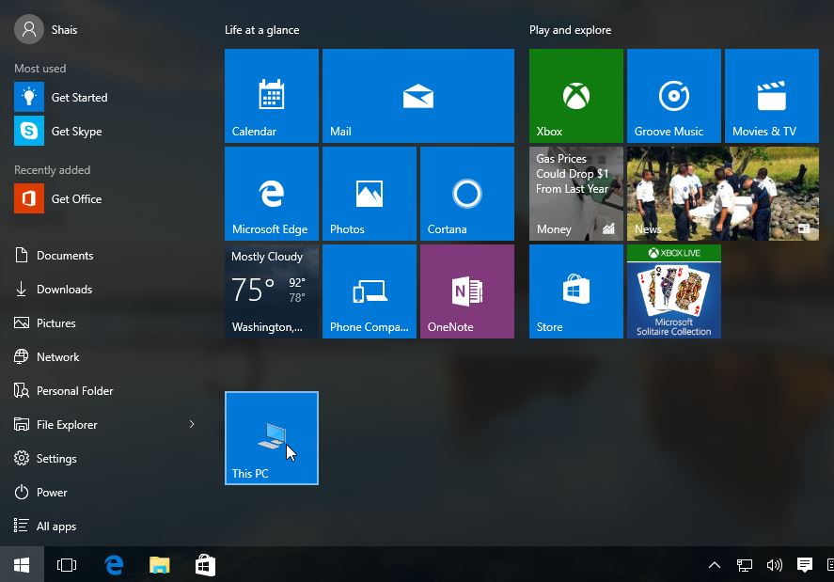Show hidden icons in the system tray
This screenshot has width=834, height=582.
(715, 564)
